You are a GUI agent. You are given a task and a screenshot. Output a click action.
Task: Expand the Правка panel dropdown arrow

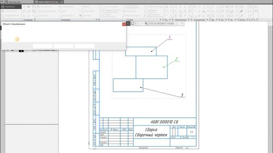pos(160,20)
